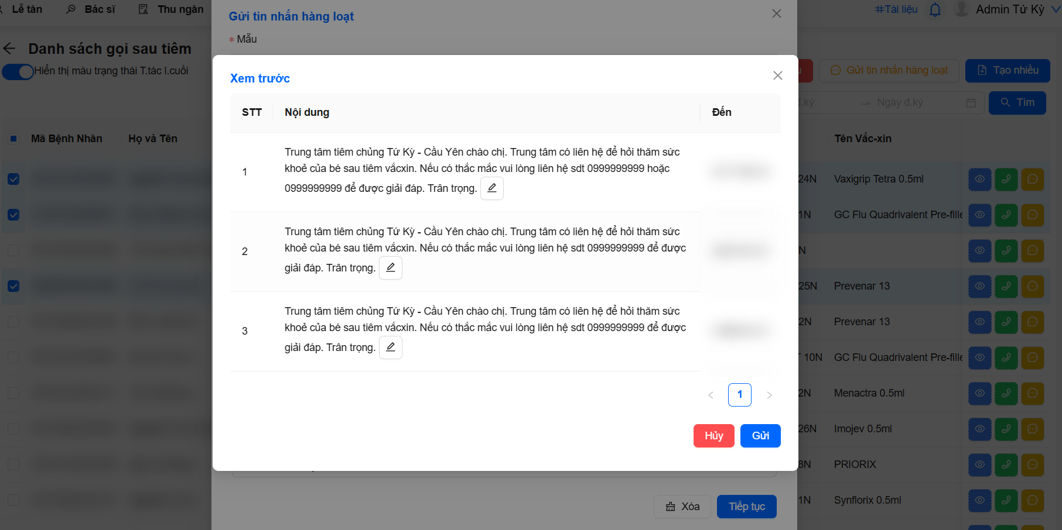Go back using the left arrow icon
This screenshot has height=530, width=1062.
pos(10,49)
